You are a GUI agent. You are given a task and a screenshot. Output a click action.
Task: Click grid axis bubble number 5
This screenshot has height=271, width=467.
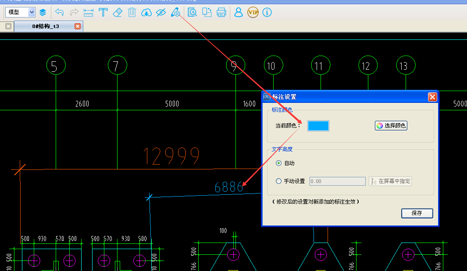point(56,65)
